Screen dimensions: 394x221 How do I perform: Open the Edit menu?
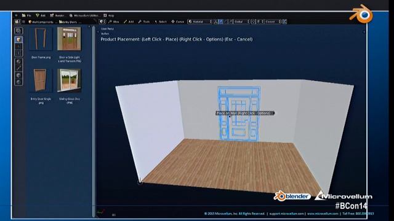click(x=41, y=15)
